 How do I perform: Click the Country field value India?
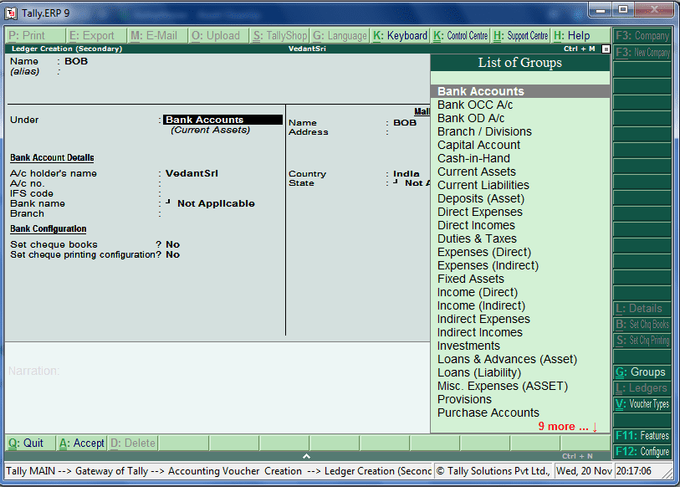(x=406, y=173)
